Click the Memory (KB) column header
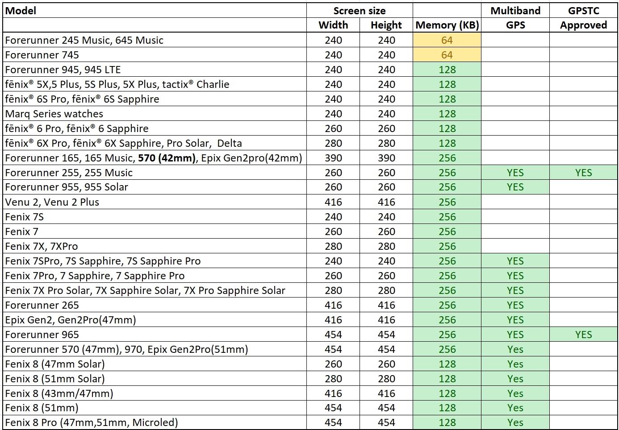 [447, 25]
